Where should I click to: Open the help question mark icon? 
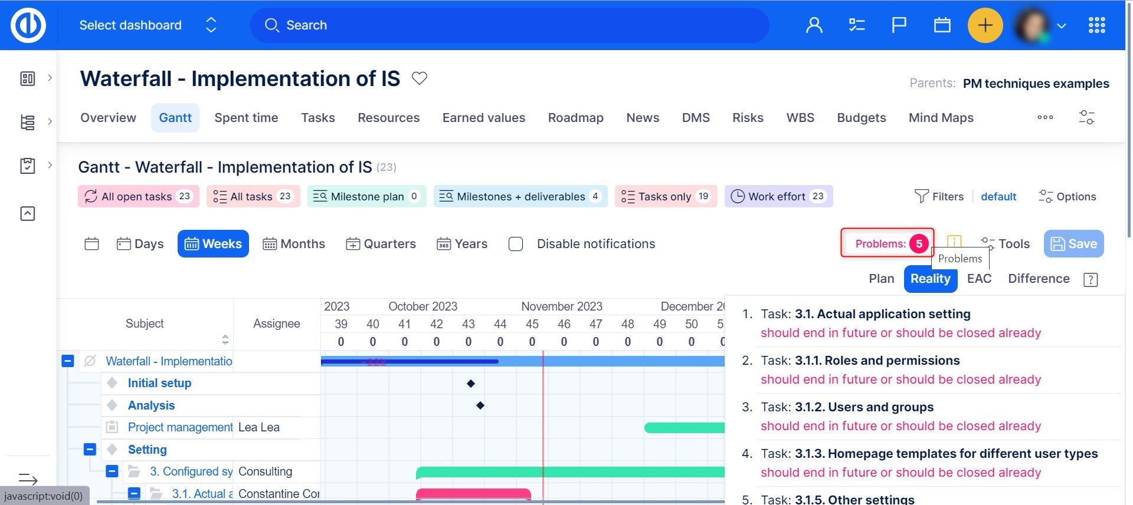[x=1091, y=280]
